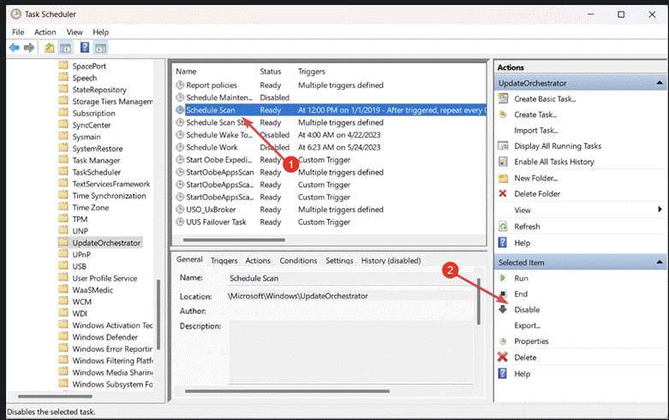Click the tree pane vertical scrollbar
The height and width of the screenshot is (420, 669).
pos(158,315)
